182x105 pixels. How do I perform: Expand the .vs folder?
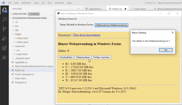tap(13, 22)
